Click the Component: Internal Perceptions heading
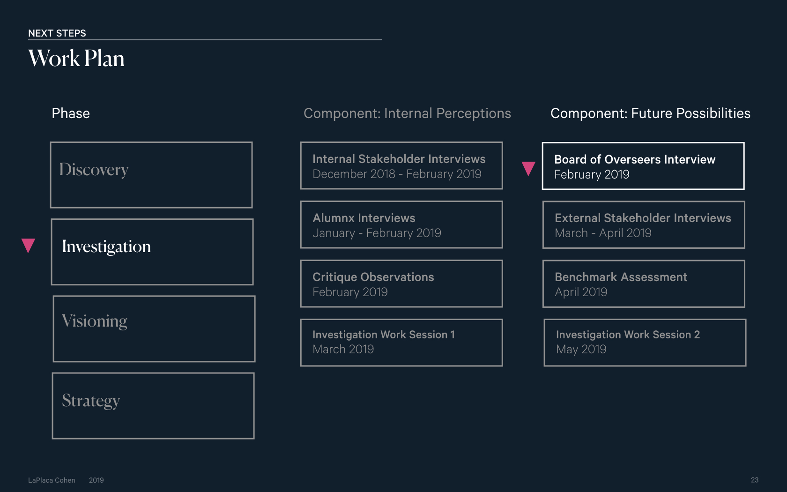 pyautogui.click(x=407, y=113)
